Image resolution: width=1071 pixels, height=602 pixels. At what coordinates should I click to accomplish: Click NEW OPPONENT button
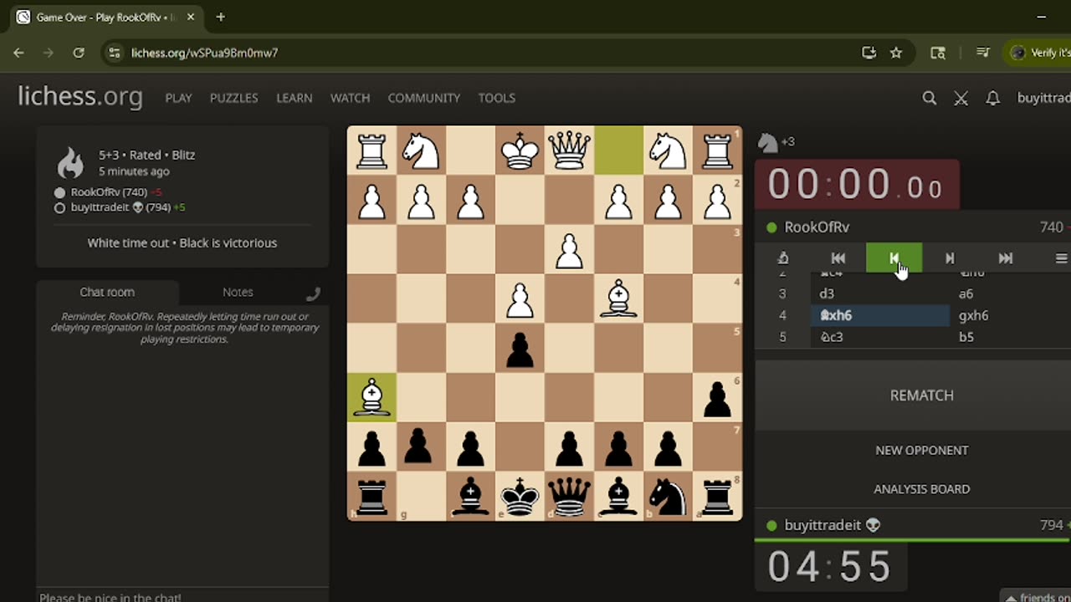pos(921,450)
